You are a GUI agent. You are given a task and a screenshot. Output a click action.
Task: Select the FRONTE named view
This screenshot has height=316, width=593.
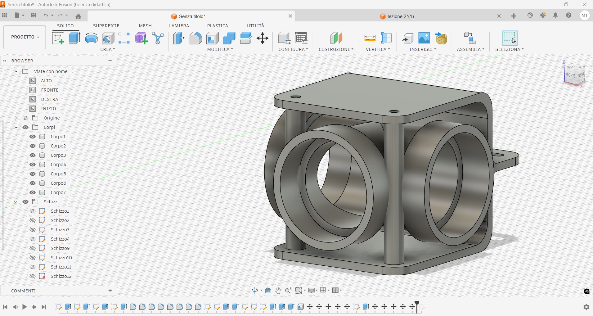pyautogui.click(x=50, y=90)
